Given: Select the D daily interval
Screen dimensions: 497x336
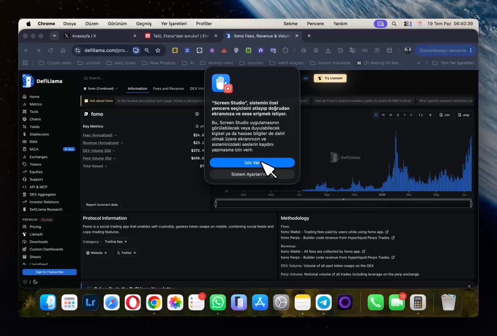Looking at the screenshot, I should pyautogui.click(x=376, y=115).
